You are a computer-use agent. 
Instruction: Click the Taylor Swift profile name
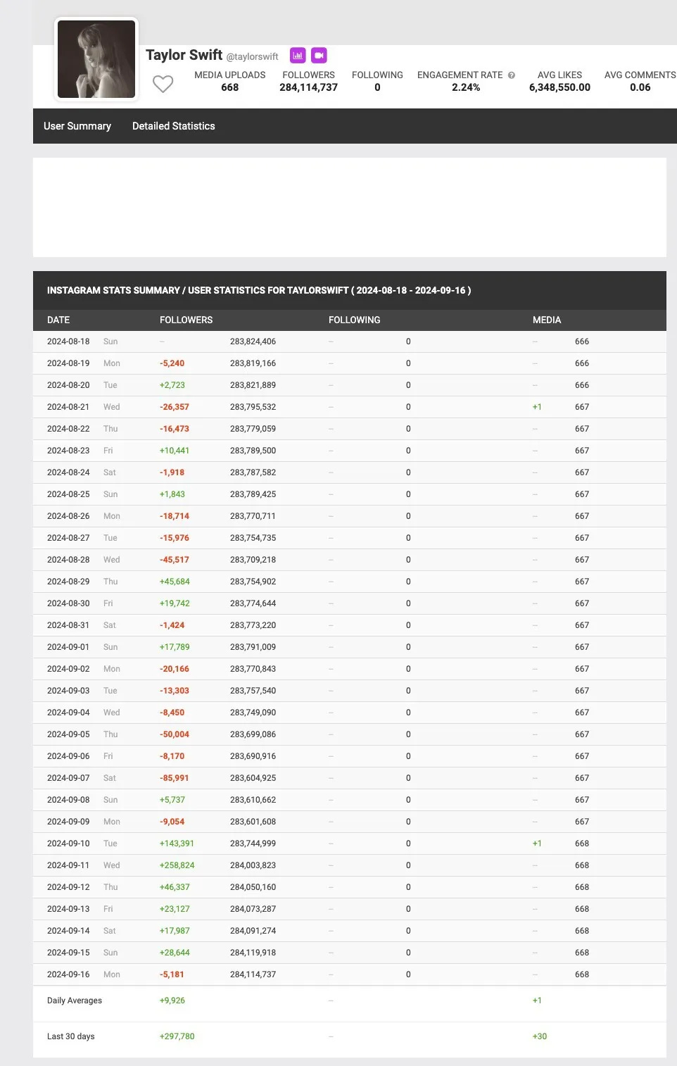[184, 55]
